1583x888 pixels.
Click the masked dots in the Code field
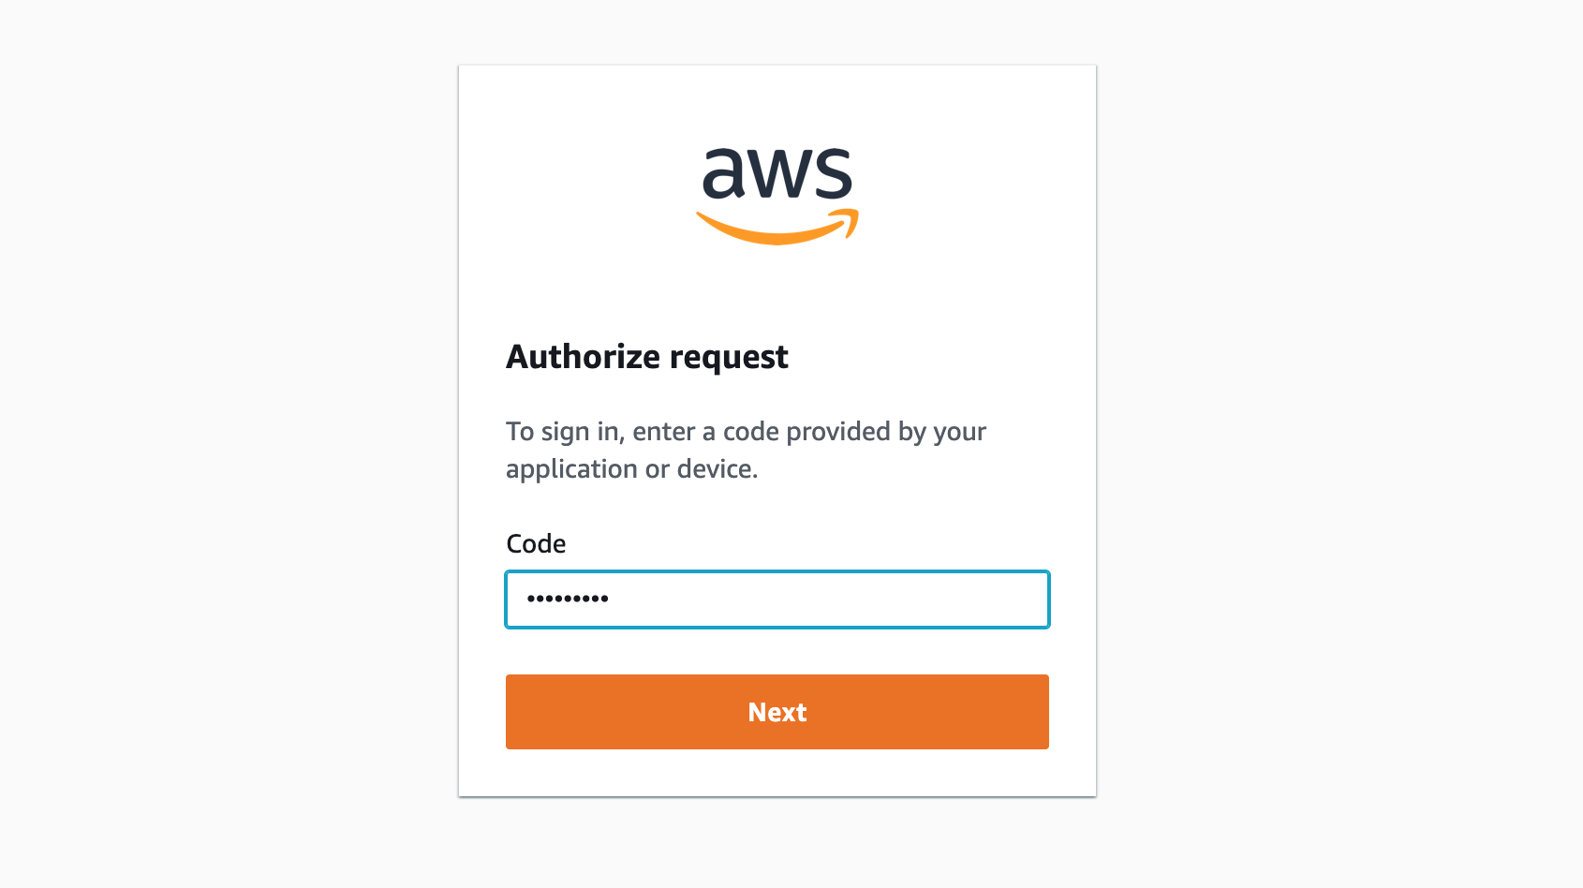point(568,599)
